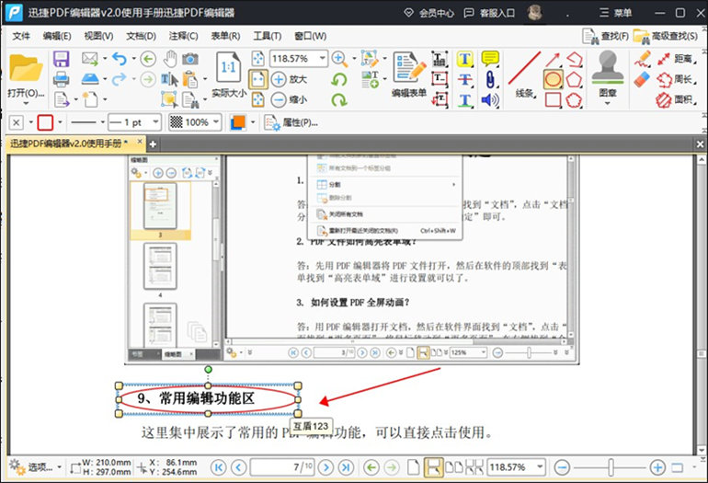The image size is (708, 483).
Task: Select the sound speaker annotation tool
Action: click(490, 100)
